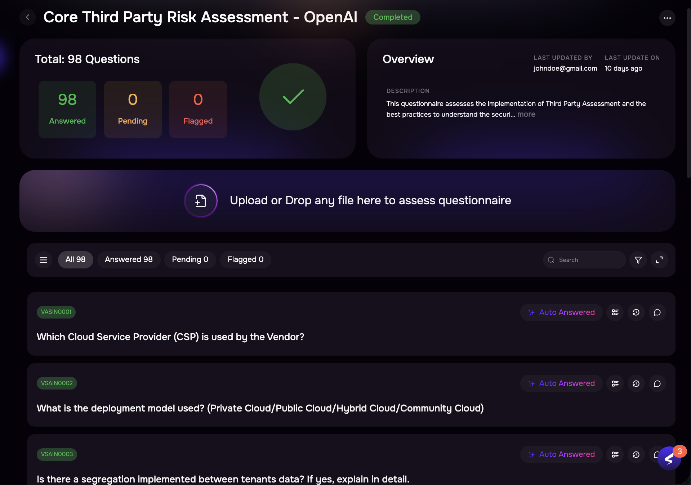Expand the deployment model question
The image size is (691, 485).
(260, 408)
